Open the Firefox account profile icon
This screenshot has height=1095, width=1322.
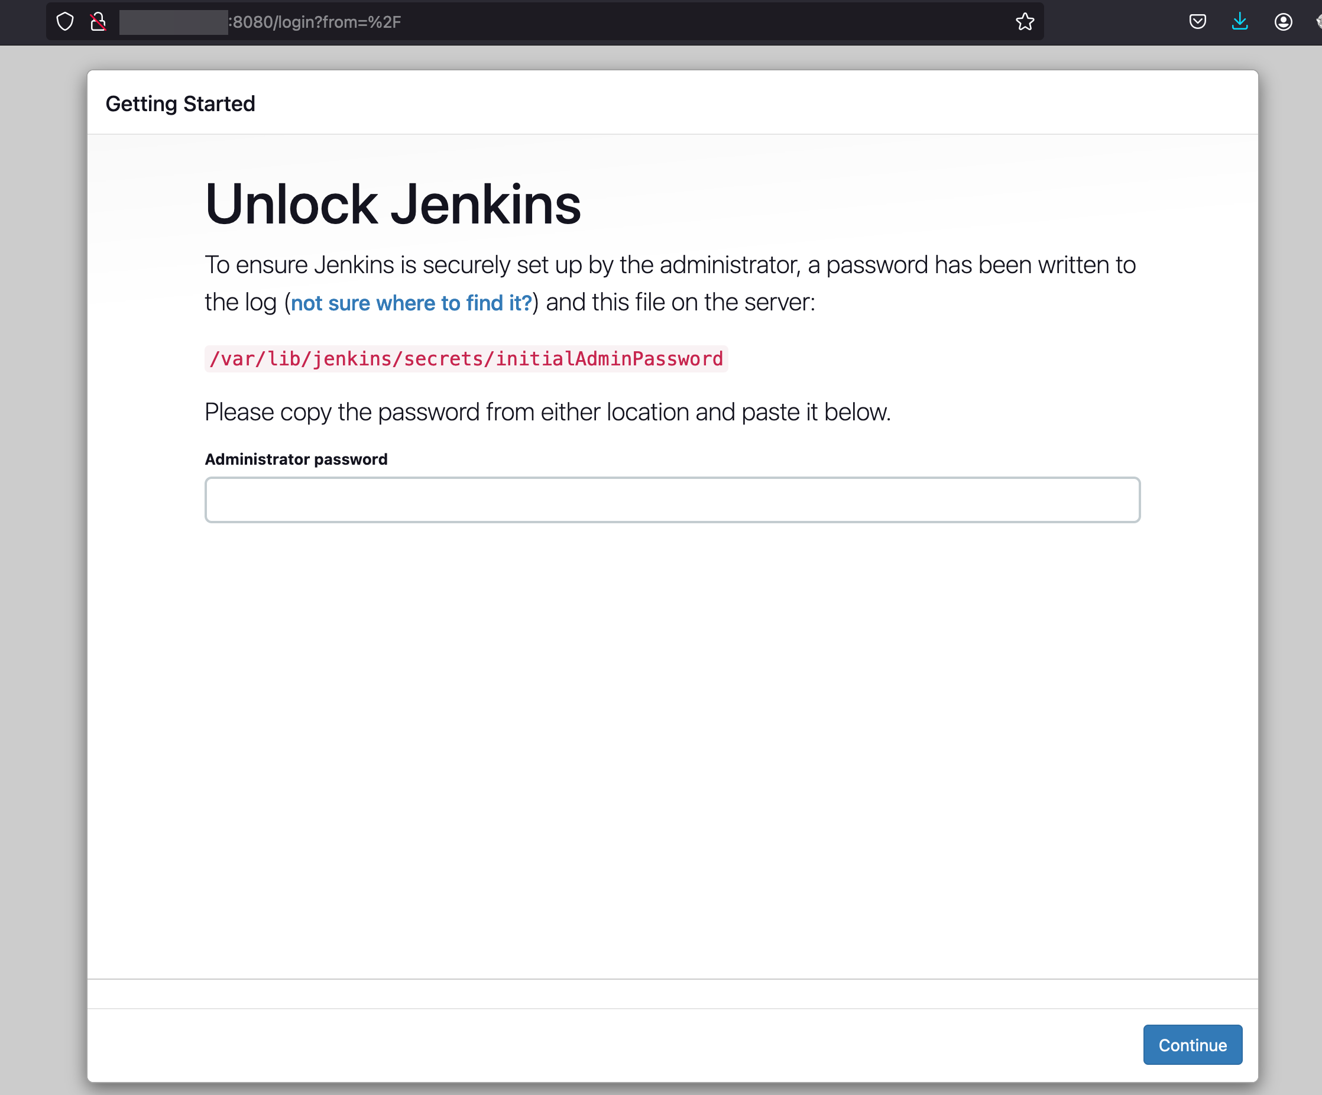click(1282, 22)
